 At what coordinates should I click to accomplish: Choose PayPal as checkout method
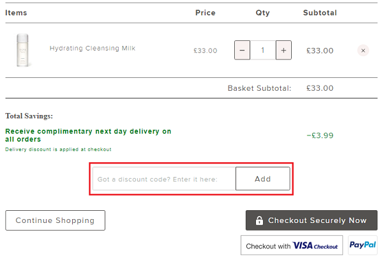(363, 245)
